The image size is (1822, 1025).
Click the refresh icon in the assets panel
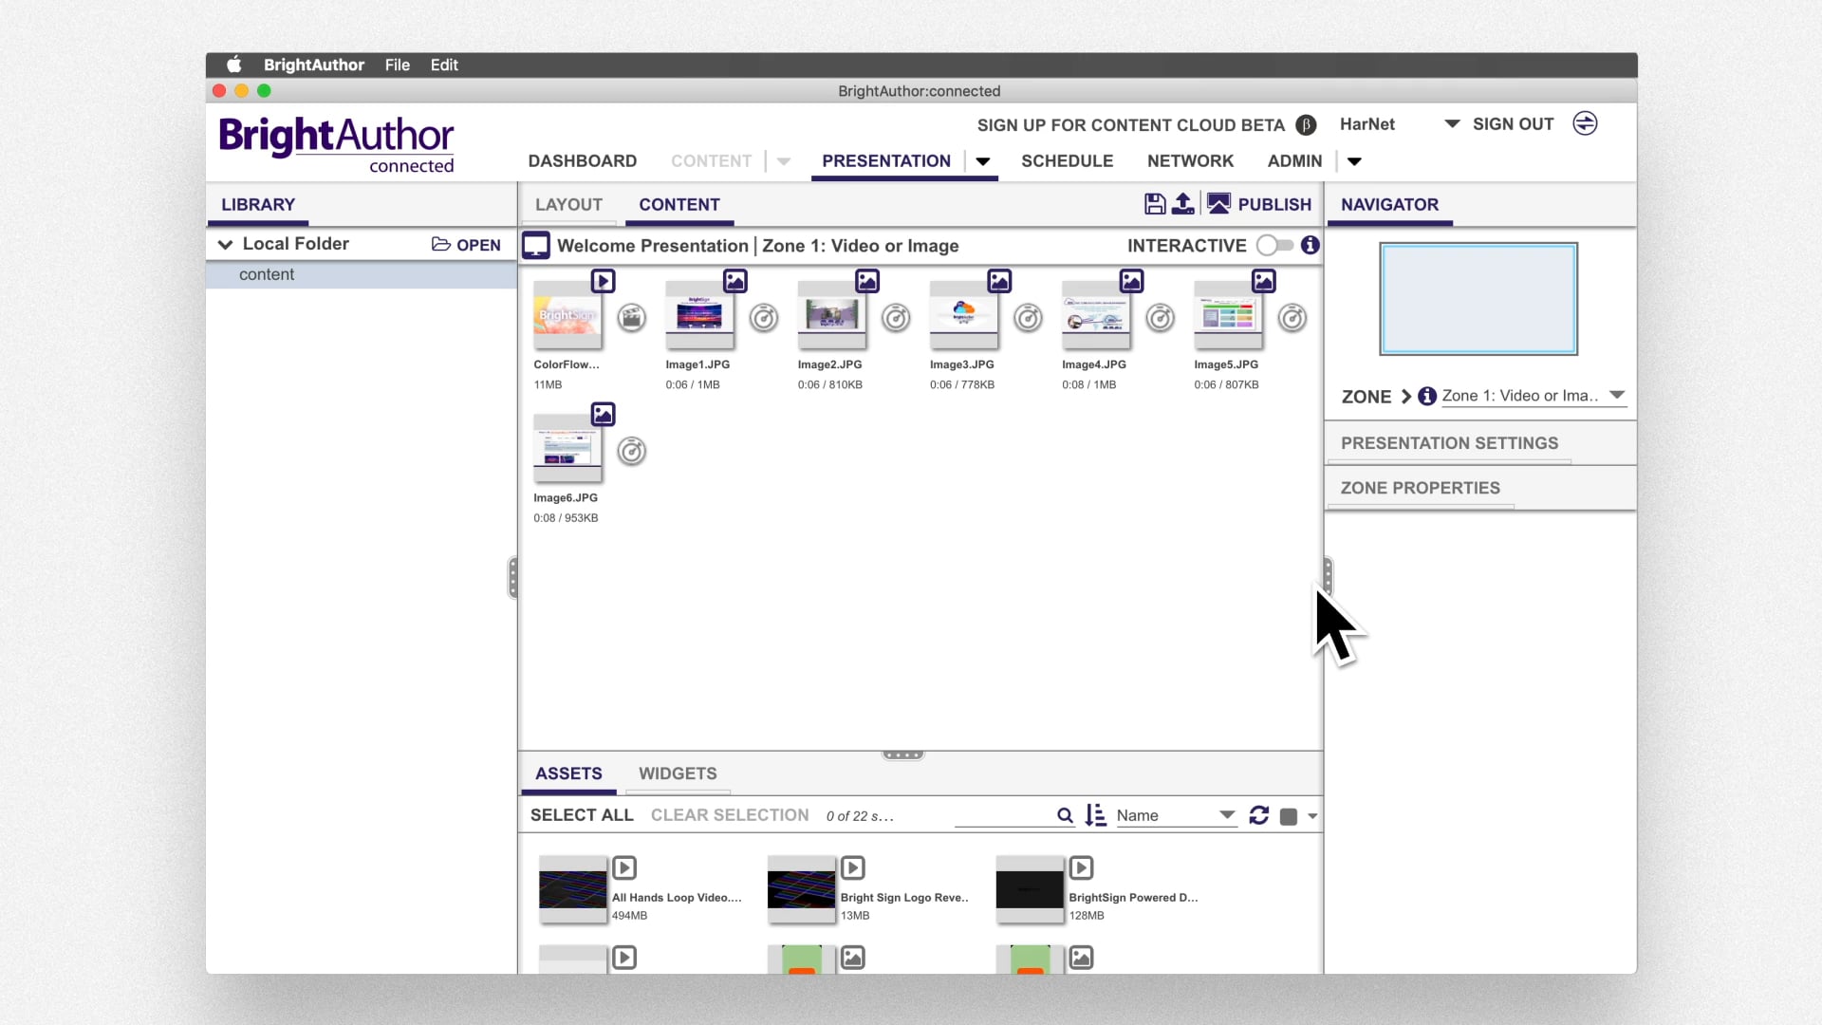pyautogui.click(x=1257, y=814)
